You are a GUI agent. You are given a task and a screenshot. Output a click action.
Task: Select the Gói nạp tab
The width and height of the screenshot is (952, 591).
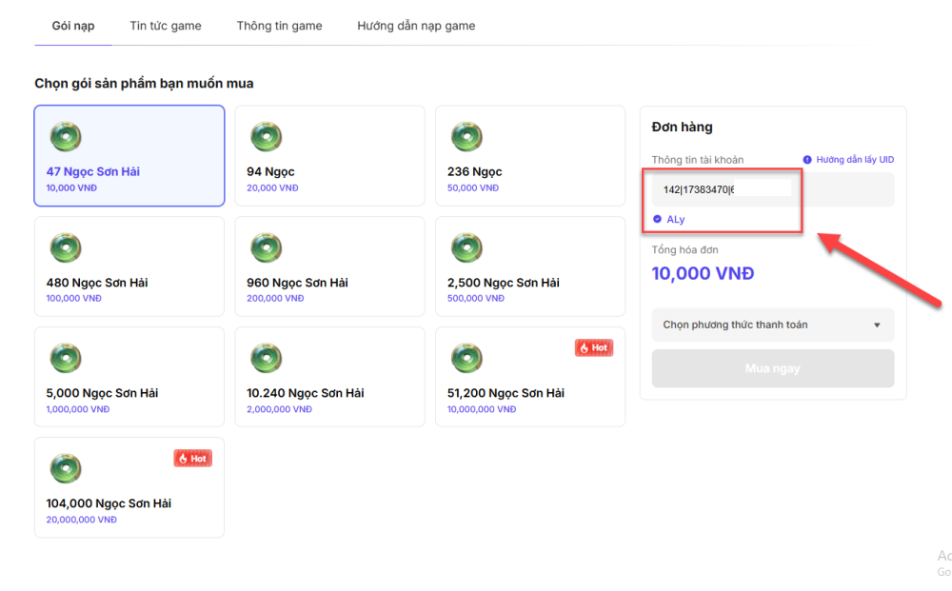(x=73, y=26)
